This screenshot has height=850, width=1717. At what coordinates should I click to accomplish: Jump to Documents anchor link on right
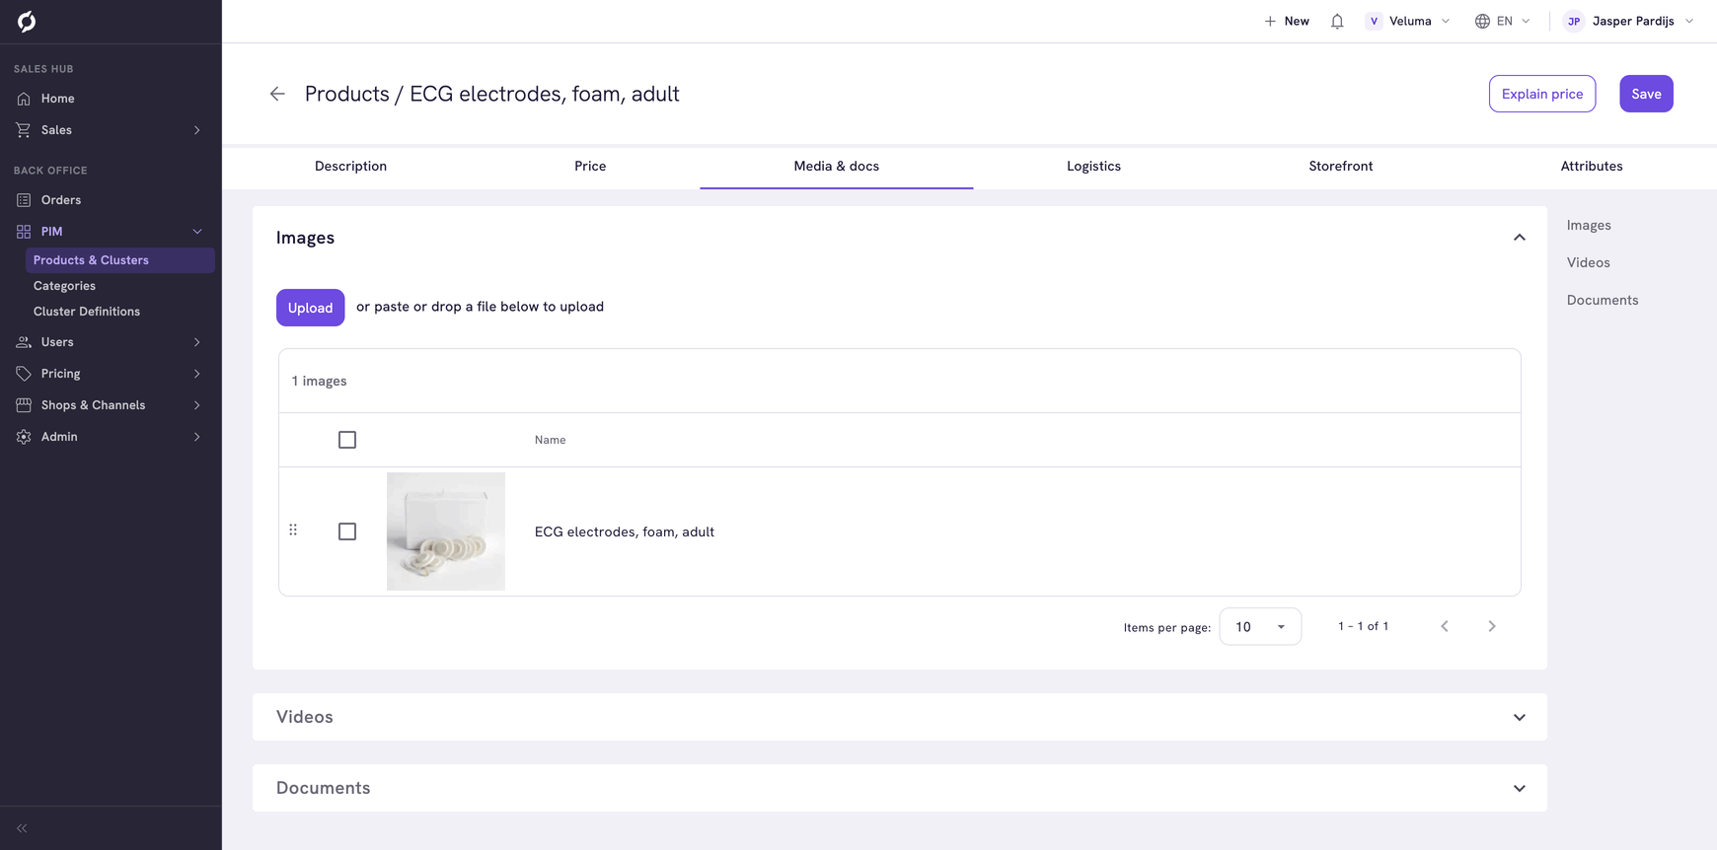point(1603,300)
